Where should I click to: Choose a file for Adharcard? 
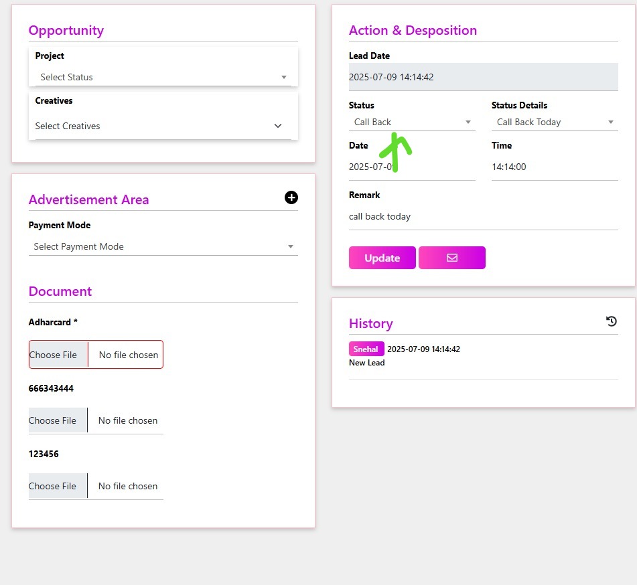click(x=58, y=355)
